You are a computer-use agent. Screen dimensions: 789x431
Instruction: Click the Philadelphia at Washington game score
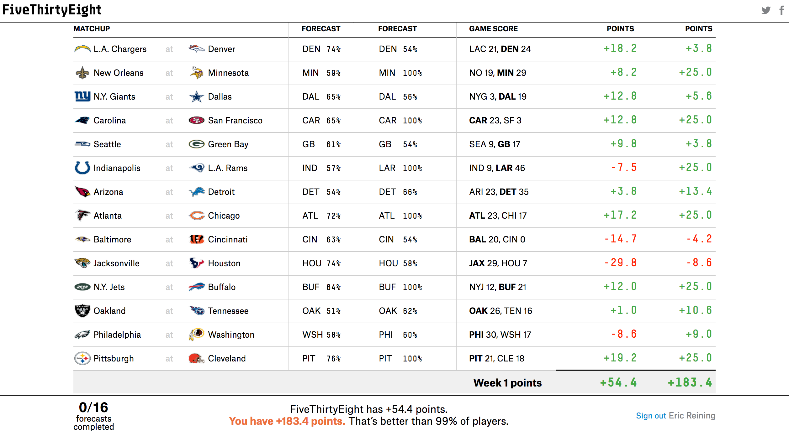pyautogui.click(x=500, y=335)
